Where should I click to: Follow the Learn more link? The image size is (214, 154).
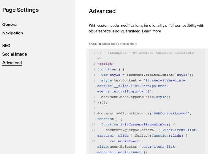point(152,31)
